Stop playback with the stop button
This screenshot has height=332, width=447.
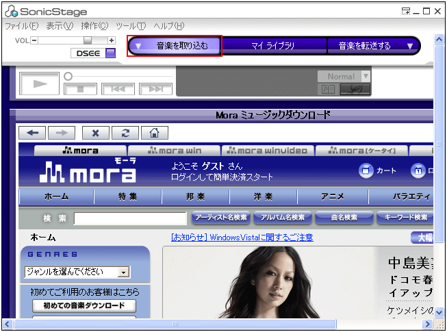tap(80, 89)
